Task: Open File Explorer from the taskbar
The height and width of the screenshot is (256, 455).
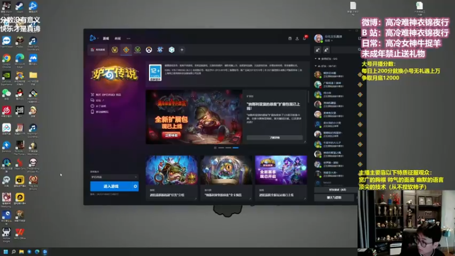Action: click(x=22, y=251)
